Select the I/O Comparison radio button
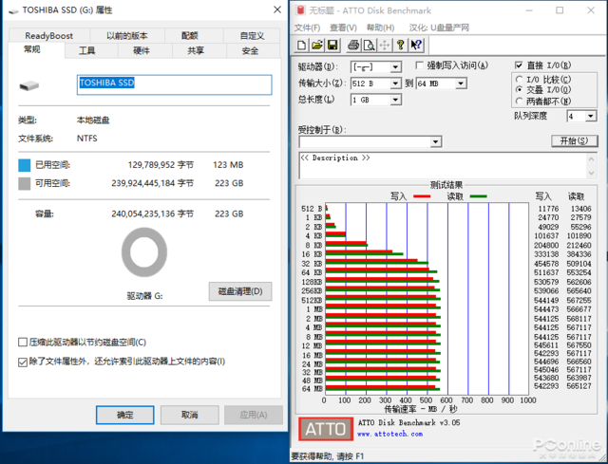The width and height of the screenshot is (608, 464). click(520, 80)
